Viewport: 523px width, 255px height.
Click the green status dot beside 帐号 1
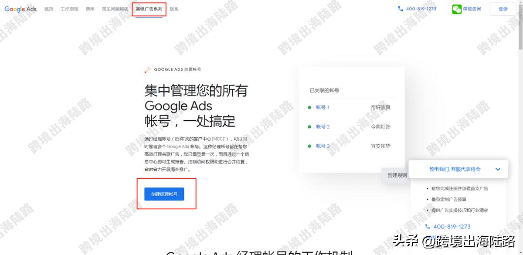(x=309, y=107)
